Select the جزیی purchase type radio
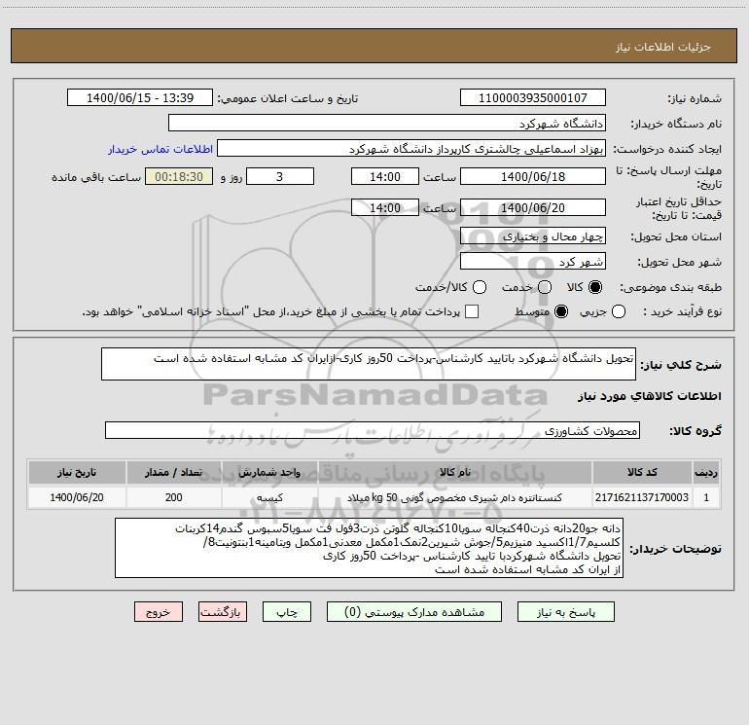Image resolution: width=749 pixels, height=725 pixels. pos(618,311)
